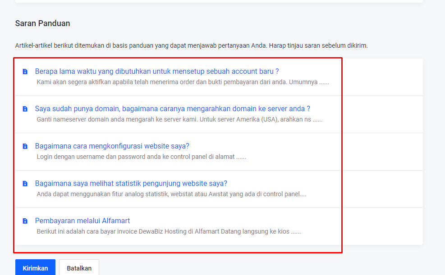Click the 'Anda dapat menggunakan fitur analog' excerpt

click(171, 194)
